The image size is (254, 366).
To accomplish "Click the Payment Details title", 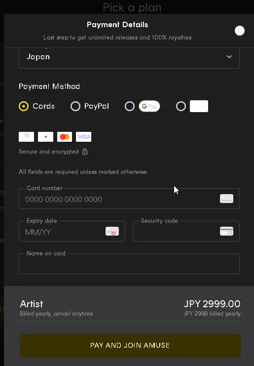I will 117,25.
